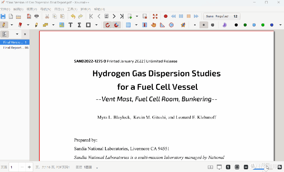
Task: Click the Paste icon
Action: coord(62,16)
